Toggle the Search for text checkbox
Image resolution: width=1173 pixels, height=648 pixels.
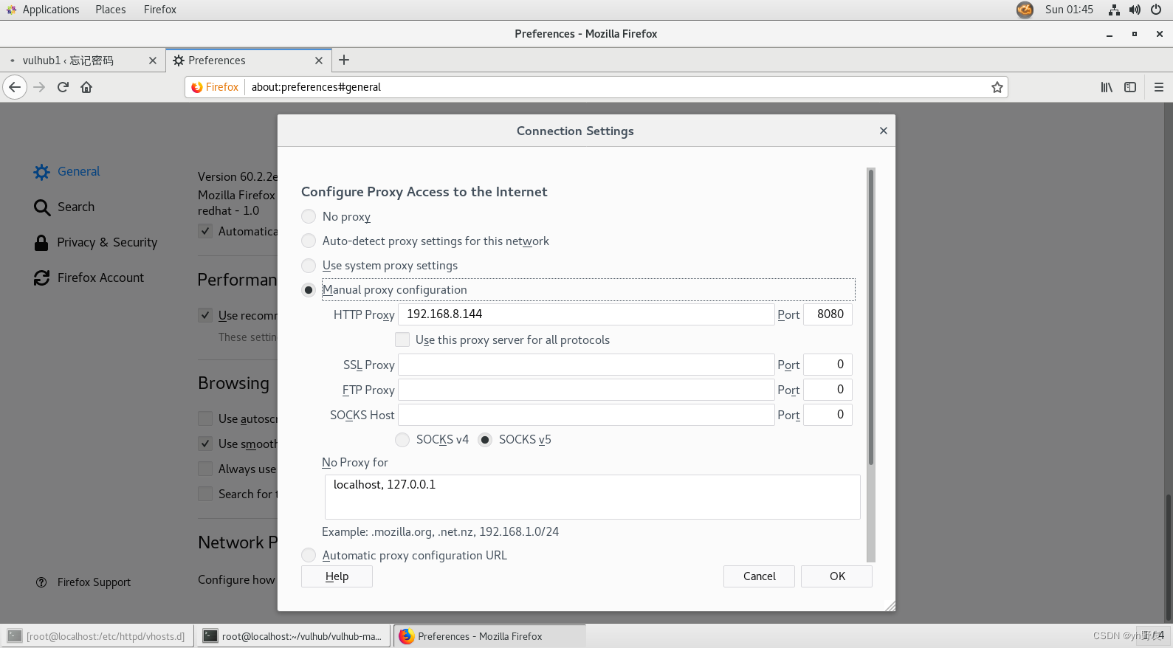point(205,494)
